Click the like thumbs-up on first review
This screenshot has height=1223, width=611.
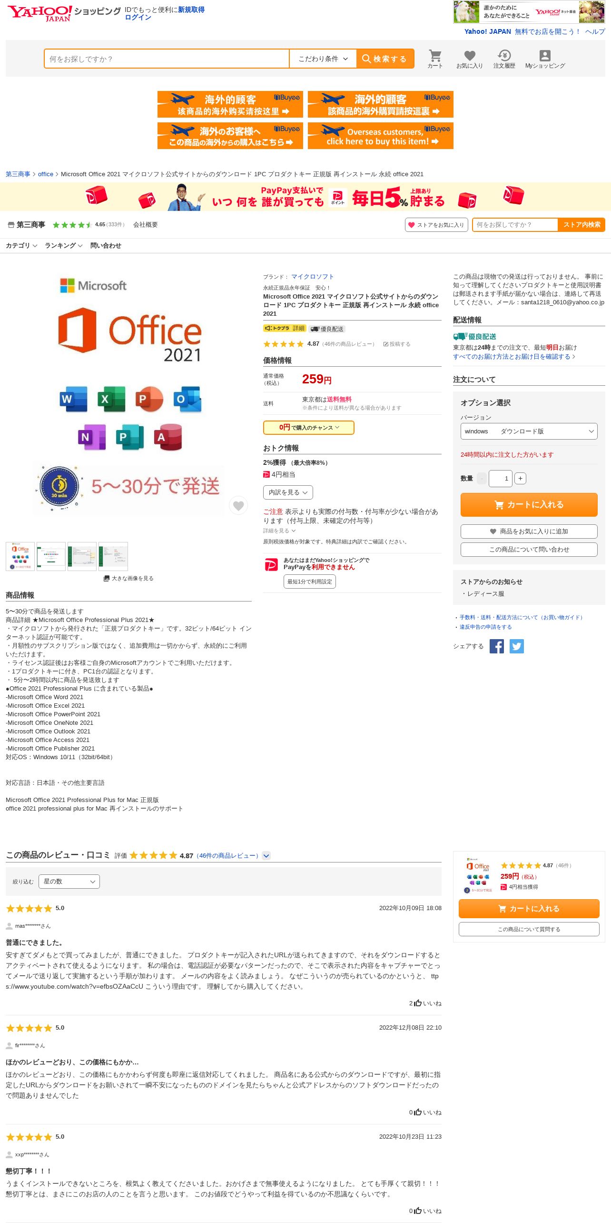[418, 1003]
